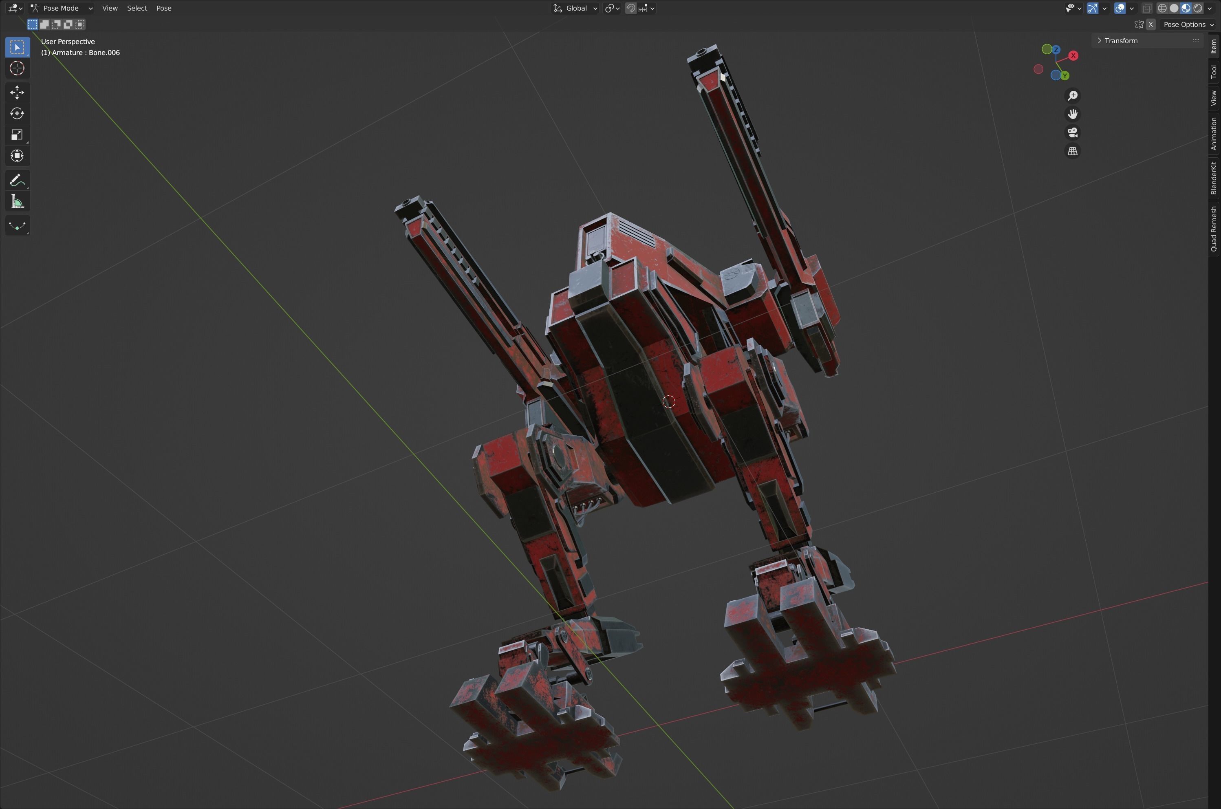
Task: Click the 3D cursor in viewport
Action: 668,401
